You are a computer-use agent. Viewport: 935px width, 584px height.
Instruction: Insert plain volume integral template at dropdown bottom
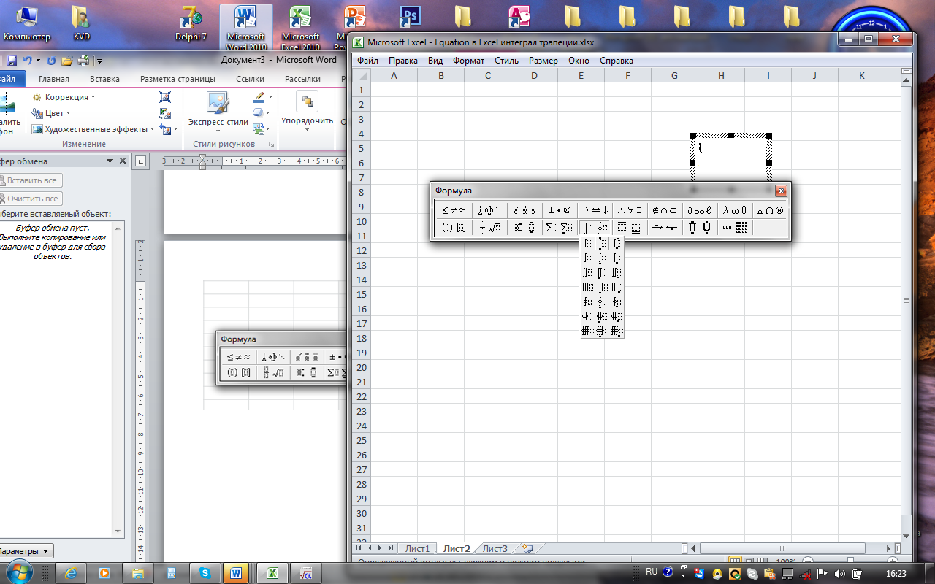point(588,331)
